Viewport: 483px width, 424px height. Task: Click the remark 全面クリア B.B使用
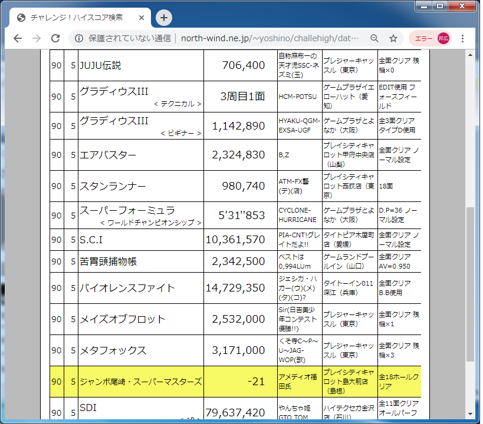[x=395, y=288]
